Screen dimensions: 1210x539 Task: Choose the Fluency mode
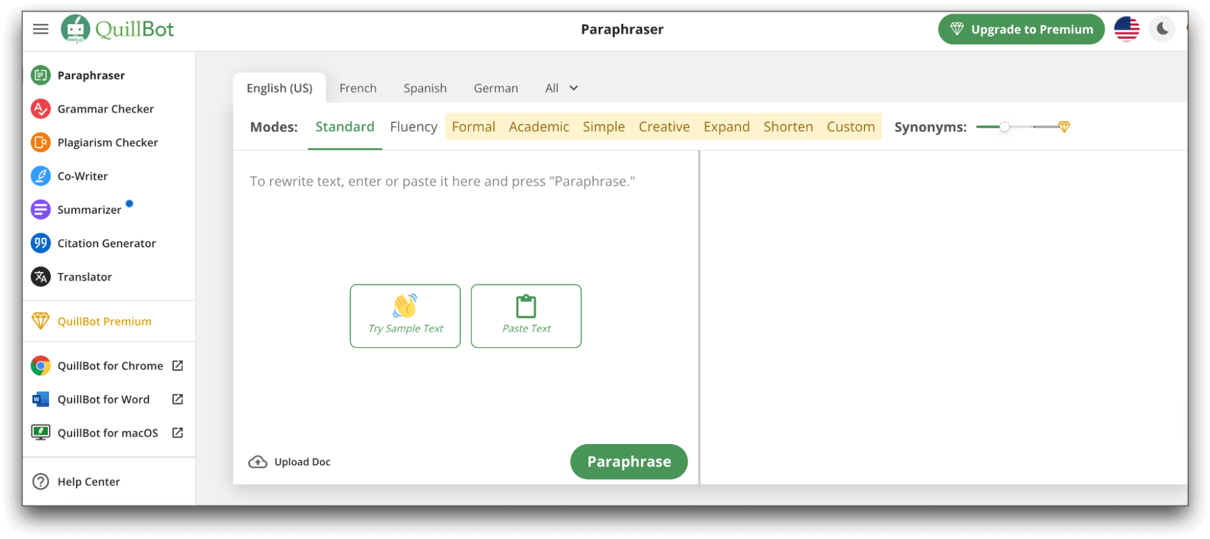[x=413, y=127]
